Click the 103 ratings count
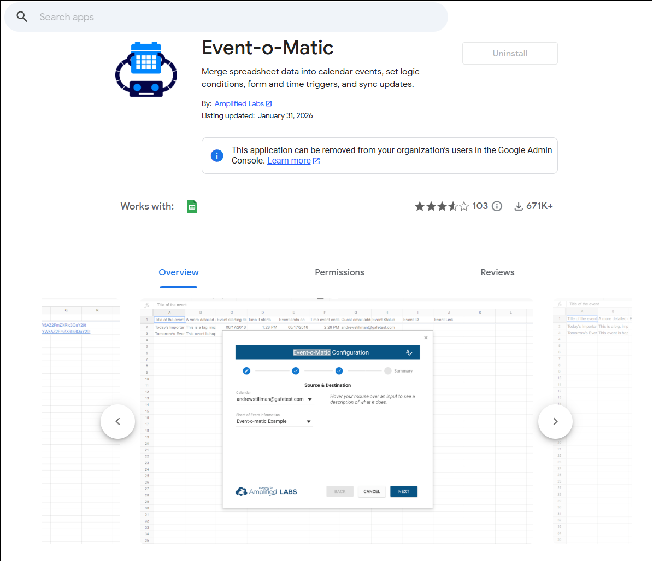Image resolution: width=653 pixels, height=563 pixels. point(480,206)
